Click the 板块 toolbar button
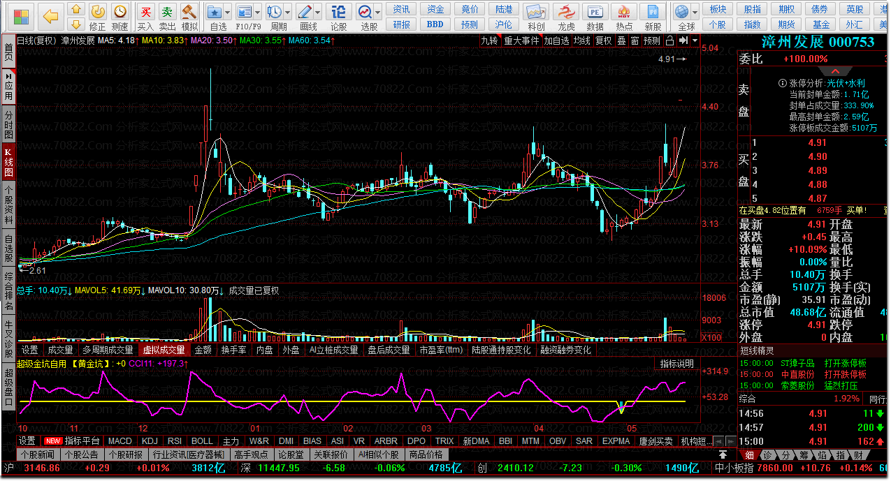This screenshot has width=891, height=481. click(718, 9)
